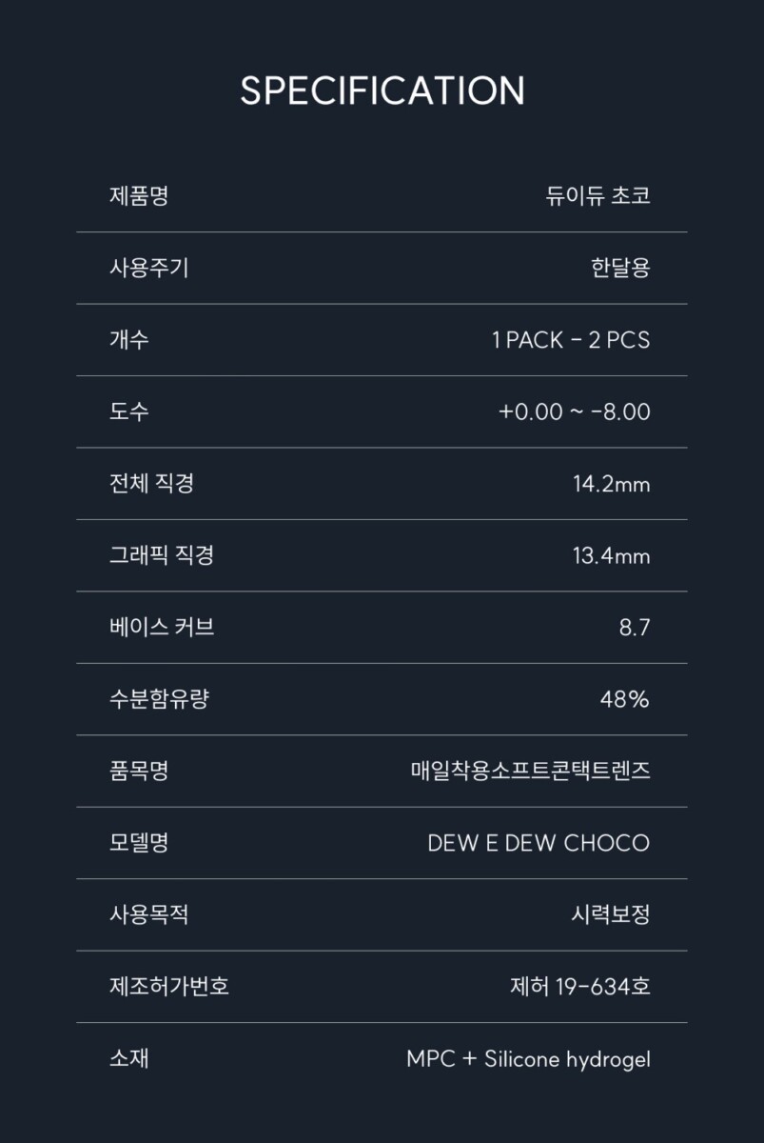Click the DEW E DEW CHOCO model name
This screenshot has height=1143, width=764.
[x=539, y=843]
